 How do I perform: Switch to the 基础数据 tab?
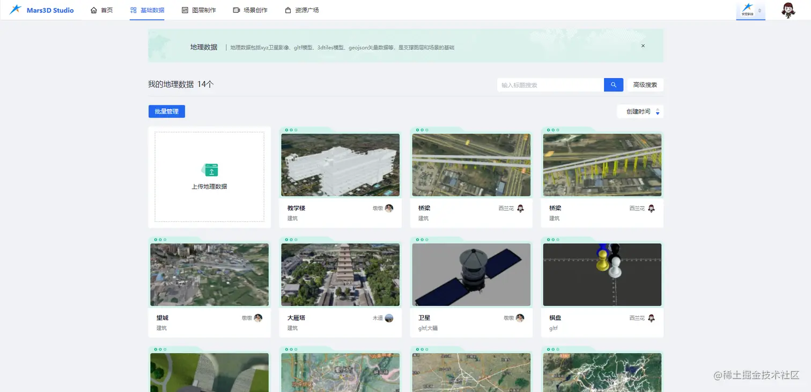(x=147, y=10)
